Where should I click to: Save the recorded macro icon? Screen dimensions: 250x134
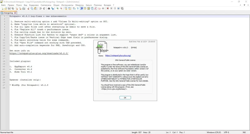[122, 8]
